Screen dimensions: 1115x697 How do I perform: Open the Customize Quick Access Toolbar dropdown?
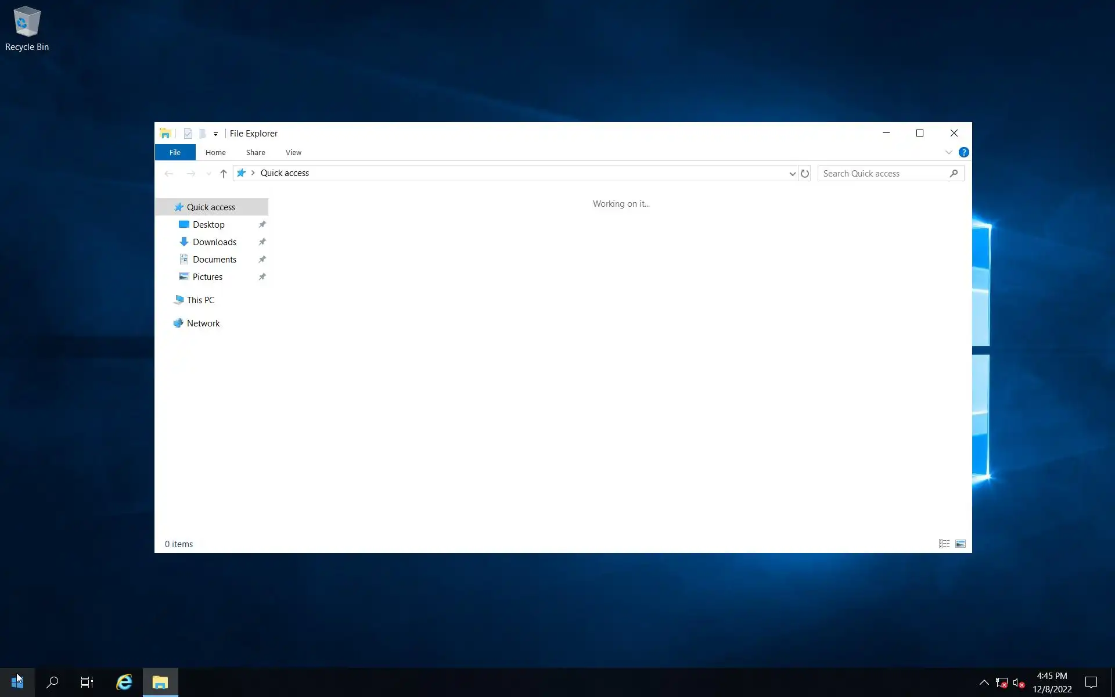pyautogui.click(x=215, y=134)
